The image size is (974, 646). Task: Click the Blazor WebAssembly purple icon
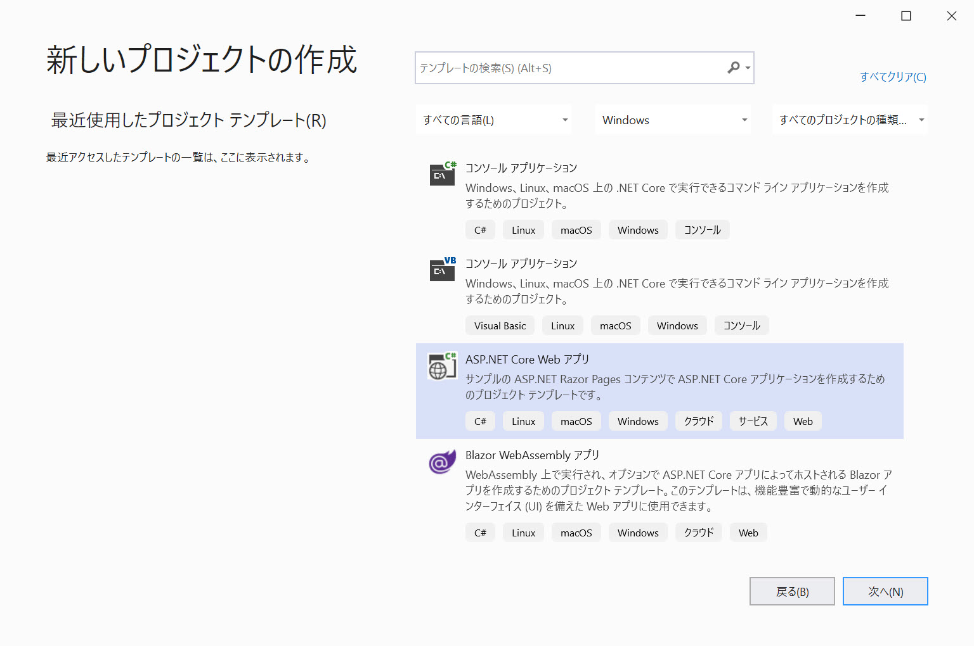pyautogui.click(x=442, y=462)
